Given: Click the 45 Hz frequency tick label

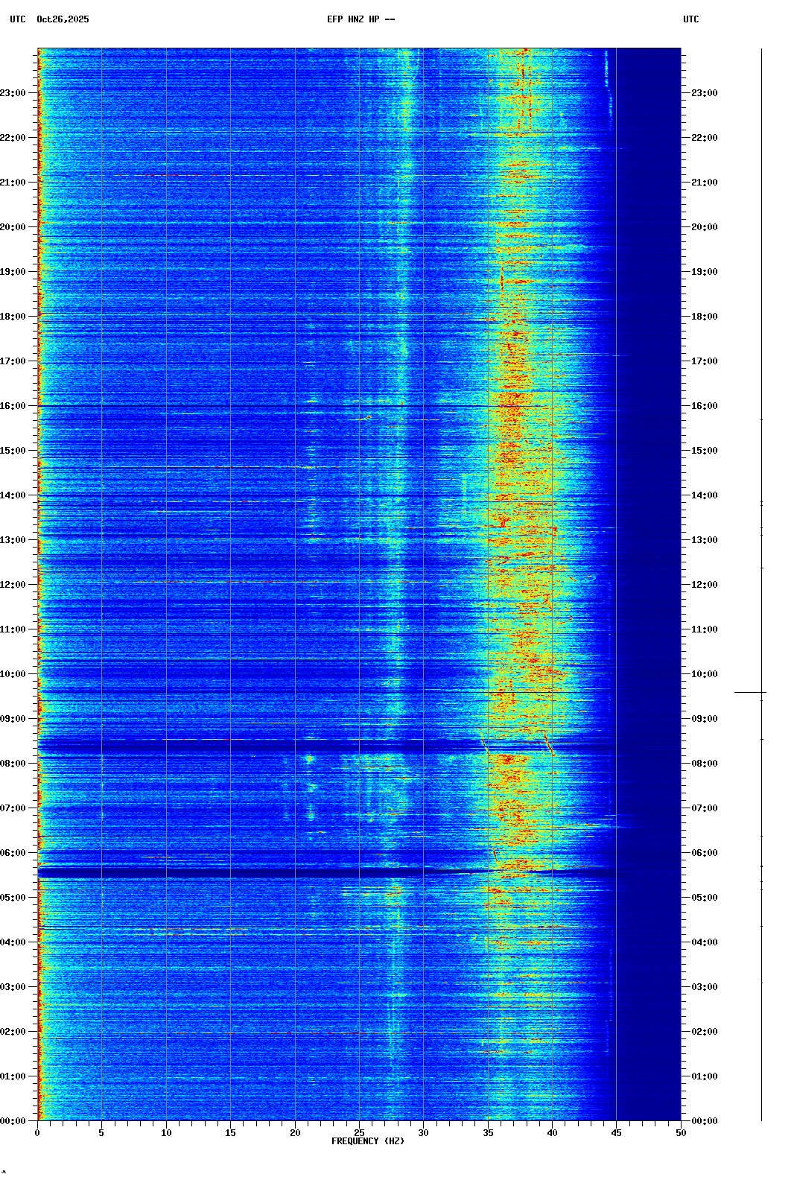Looking at the screenshot, I should [617, 1133].
